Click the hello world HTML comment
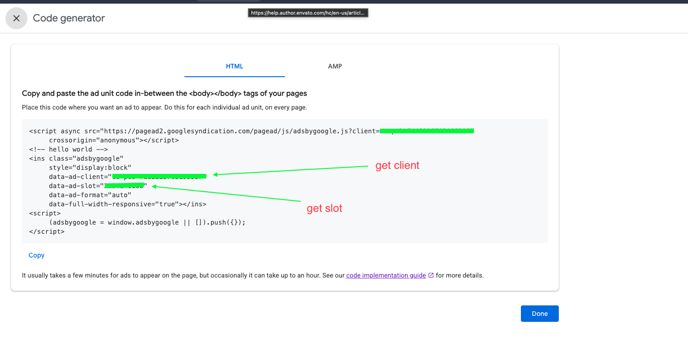Viewport: 688px width, 362px height. 68,149
